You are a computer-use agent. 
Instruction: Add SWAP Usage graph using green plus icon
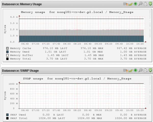pyautogui.click(x=135, y=70)
